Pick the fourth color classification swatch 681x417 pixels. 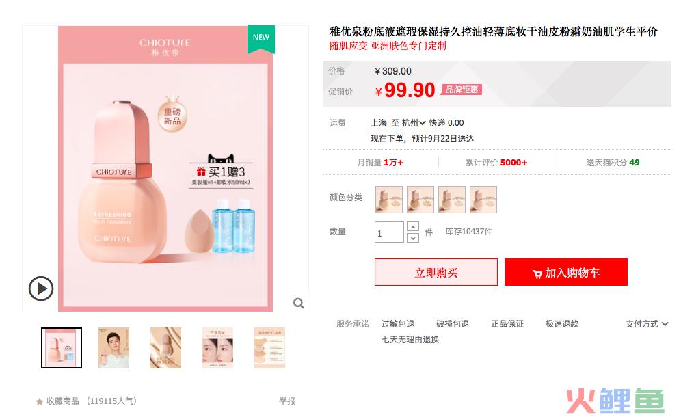[483, 200]
